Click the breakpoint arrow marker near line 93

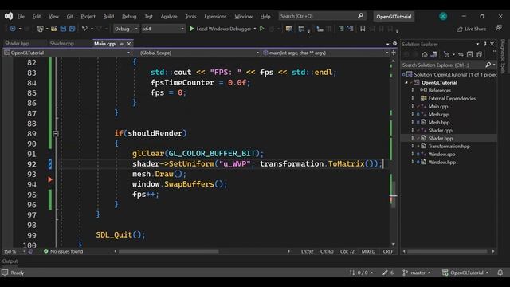coord(50,179)
